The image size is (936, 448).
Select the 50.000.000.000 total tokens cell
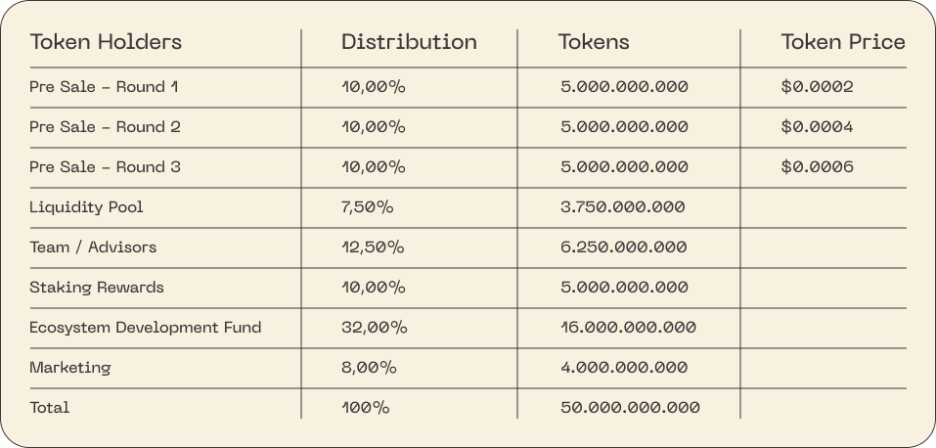[630, 408]
